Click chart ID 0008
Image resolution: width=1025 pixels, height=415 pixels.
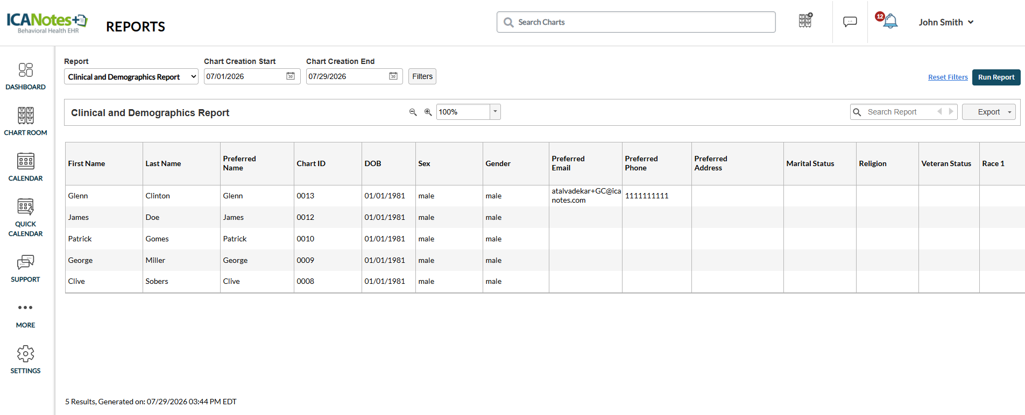[306, 281]
